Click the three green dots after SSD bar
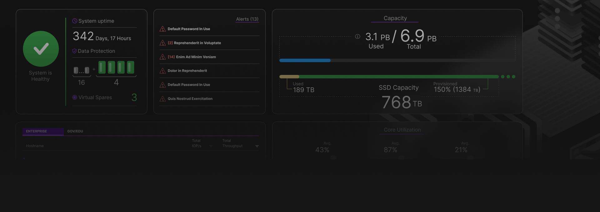Viewport: 600px width, 212px height. pos(508,77)
